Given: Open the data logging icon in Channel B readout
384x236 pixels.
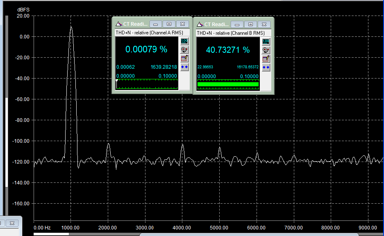Looking at the screenshot, I should 266,58.
